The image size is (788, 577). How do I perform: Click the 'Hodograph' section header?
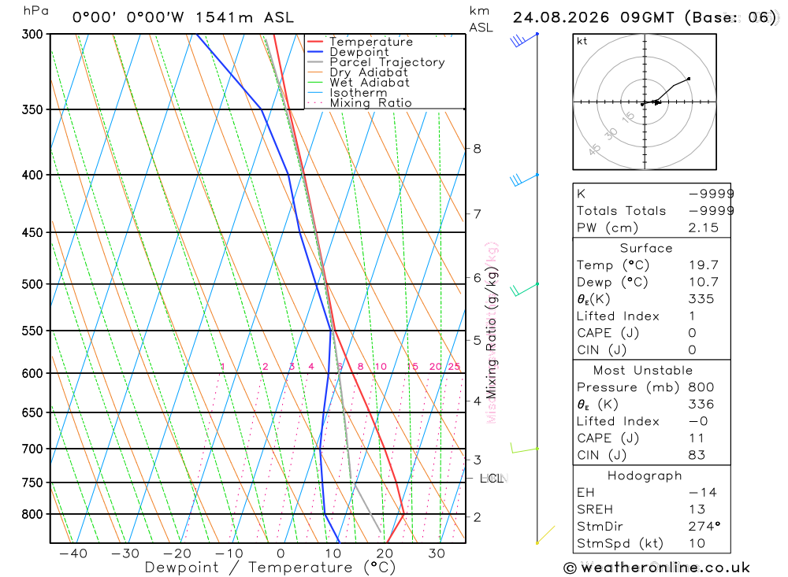(645, 476)
